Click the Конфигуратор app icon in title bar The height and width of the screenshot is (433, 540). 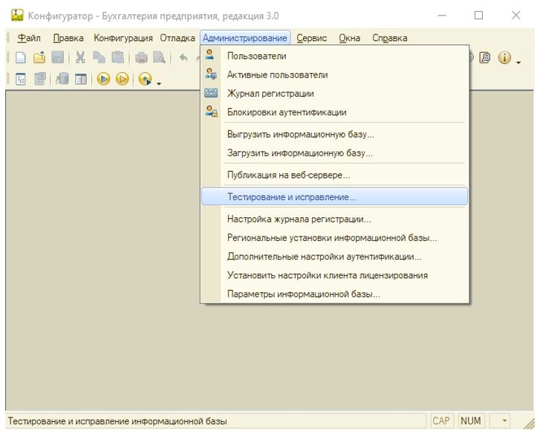point(17,15)
